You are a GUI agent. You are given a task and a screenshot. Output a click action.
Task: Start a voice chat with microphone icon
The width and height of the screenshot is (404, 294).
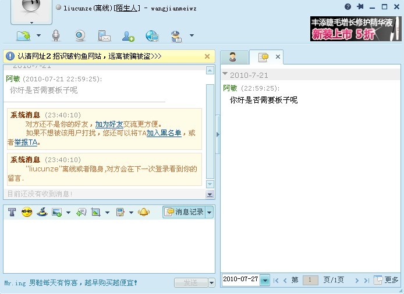point(56,36)
